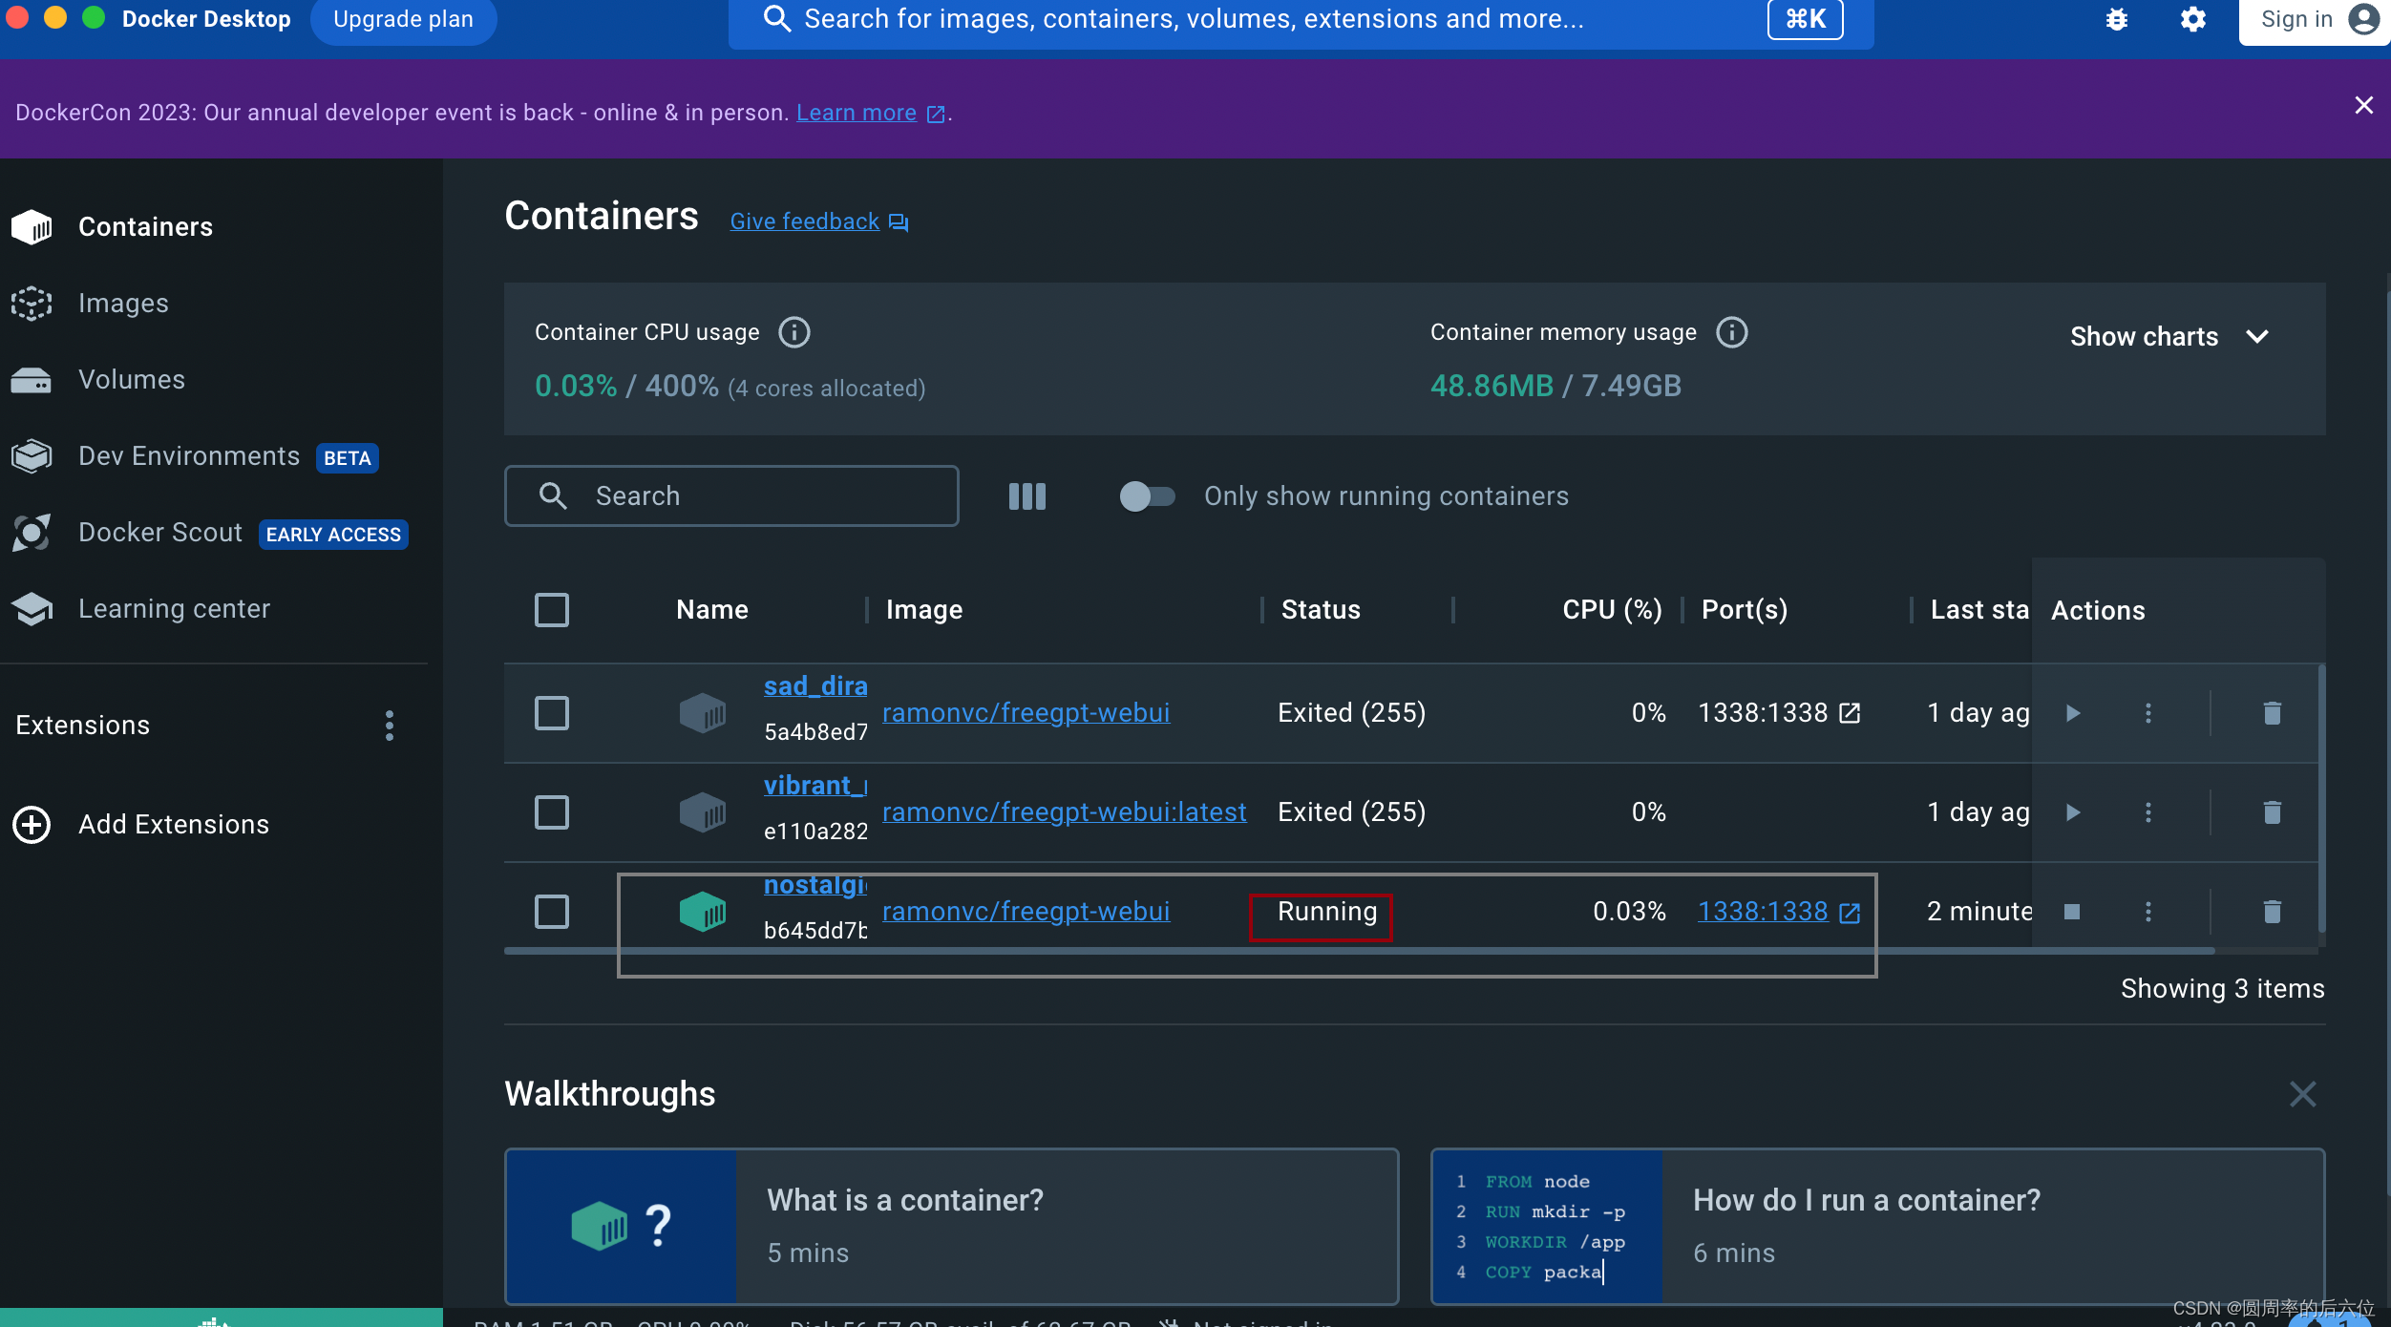Click the troubleshoot bug icon
Image resolution: width=2391 pixels, height=1327 pixels.
point(2116,19)
